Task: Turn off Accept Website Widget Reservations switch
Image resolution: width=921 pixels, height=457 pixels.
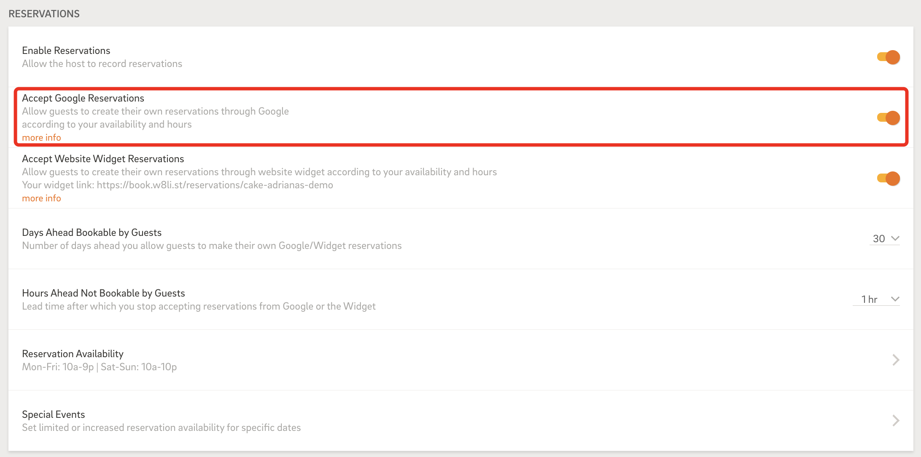Action: 889,178
